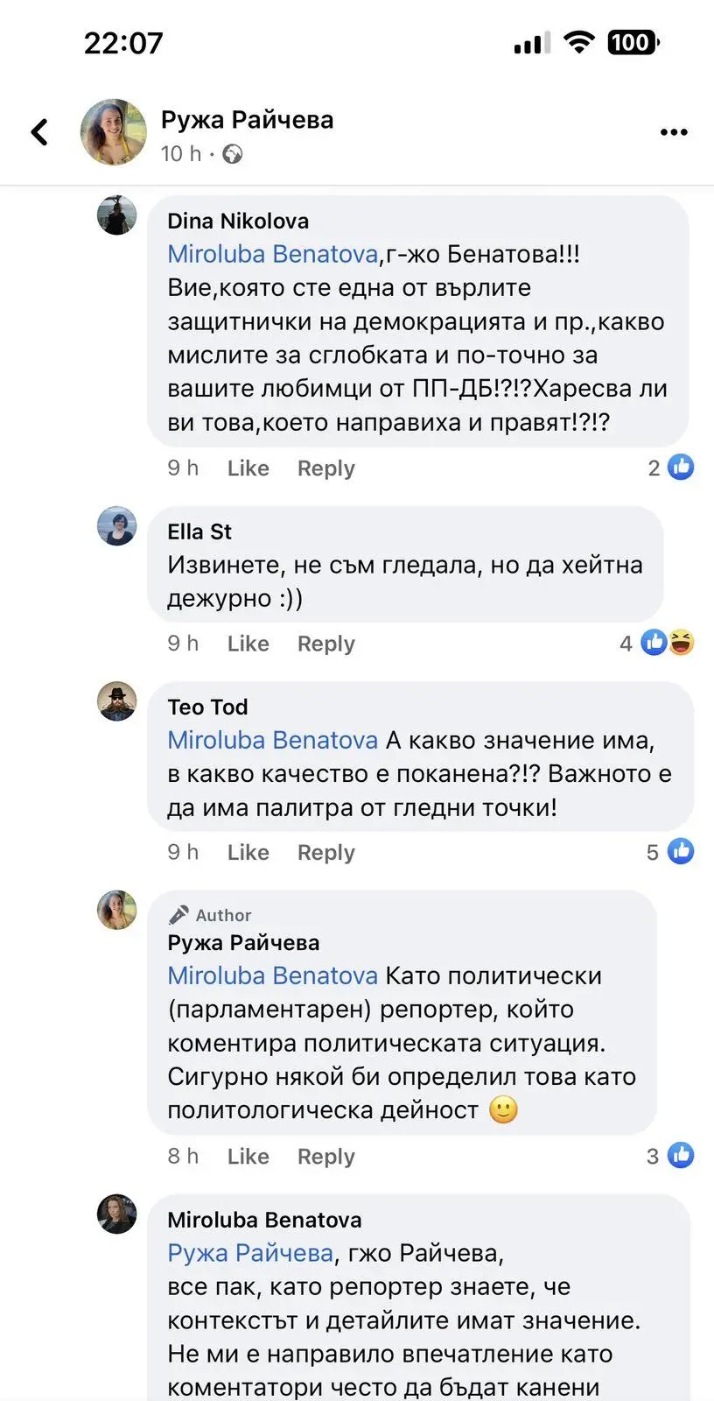Open Ружа Райчева's name in the post header
Screen dimensions: 714x1401
pyautogui.click(x=247, y=120)
